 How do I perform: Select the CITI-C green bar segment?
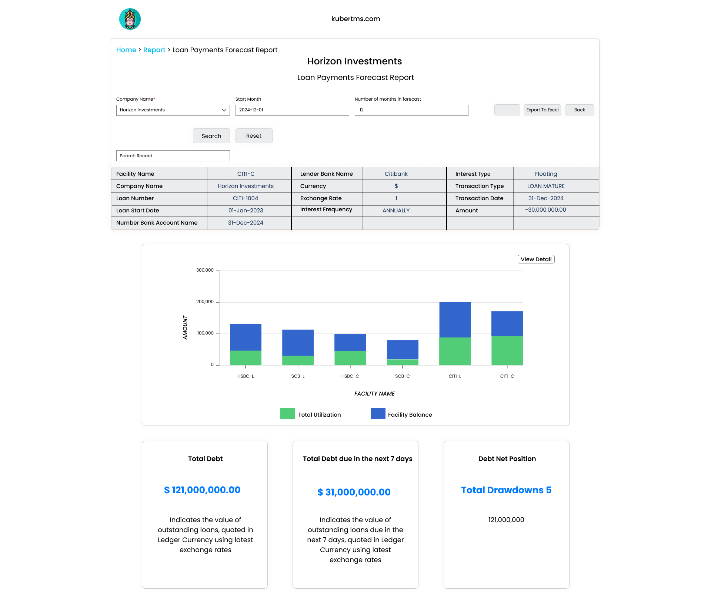coord(507,350)
